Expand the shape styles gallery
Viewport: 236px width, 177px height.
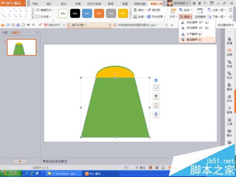130,13
